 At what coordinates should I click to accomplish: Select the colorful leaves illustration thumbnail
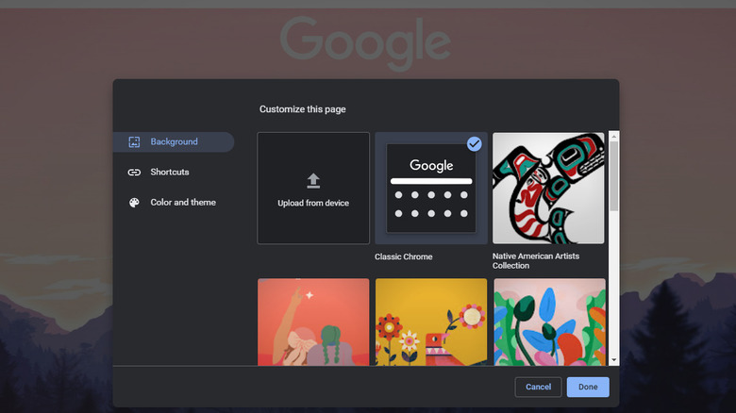pos(548,322)
